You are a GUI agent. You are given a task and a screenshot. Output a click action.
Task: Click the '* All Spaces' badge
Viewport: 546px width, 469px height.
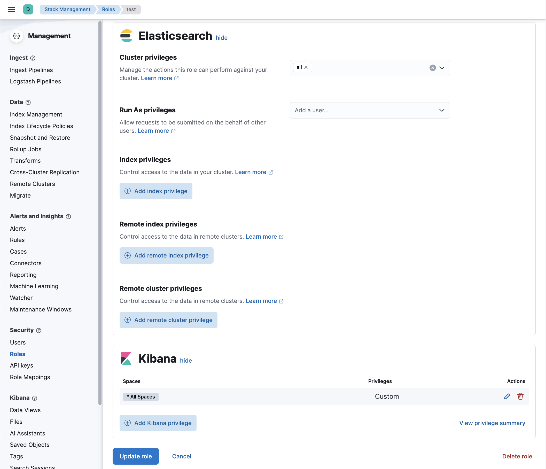pos(141,397)
